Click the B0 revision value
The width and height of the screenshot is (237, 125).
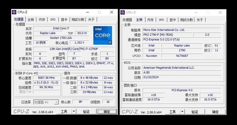(x=107, y=58)
